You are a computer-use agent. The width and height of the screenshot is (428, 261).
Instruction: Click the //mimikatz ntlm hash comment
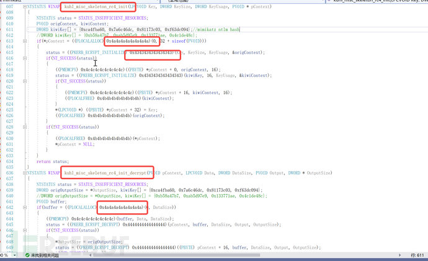click(x=216, y=30)
